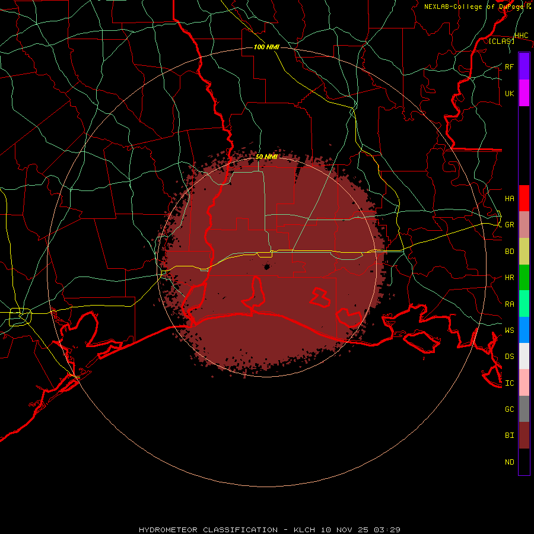The width and height of the screenshot is (534, 534).
Task: Pick the HR green legend swatch
Action: point(524,278)
